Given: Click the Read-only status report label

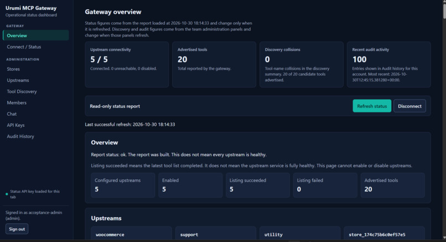Looking at the screenshot, I should (x=115, y=106).
